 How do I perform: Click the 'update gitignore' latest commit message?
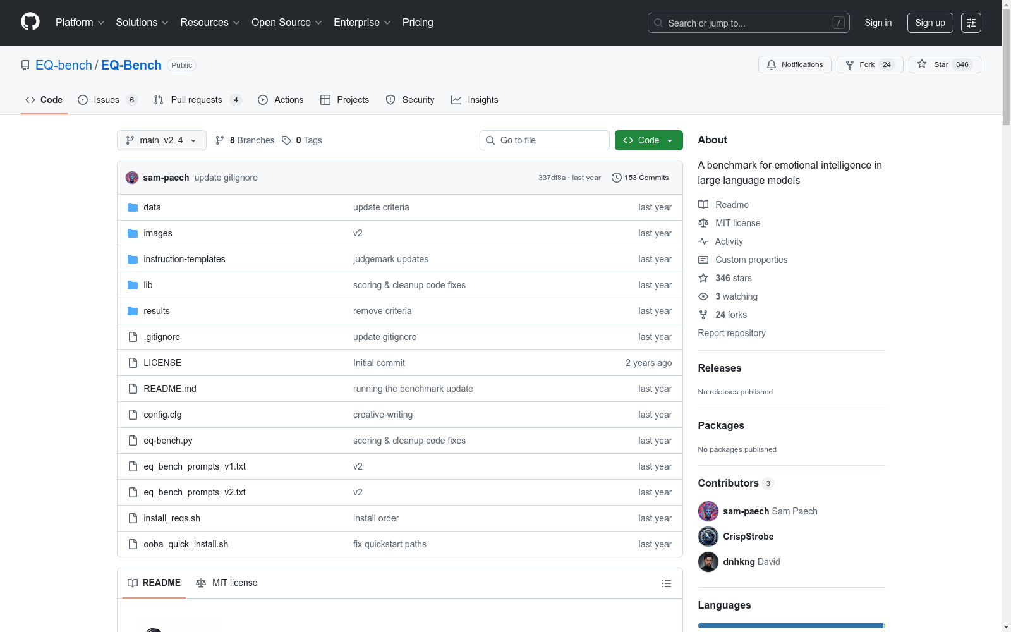coord(226,178)
